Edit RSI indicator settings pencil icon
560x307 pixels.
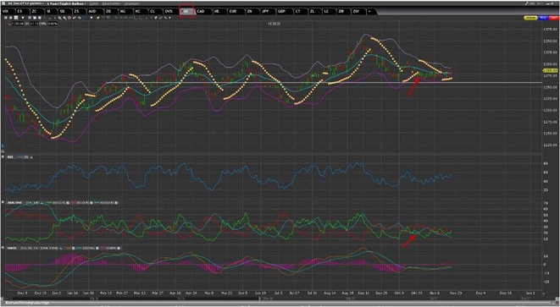click(31, 157)
